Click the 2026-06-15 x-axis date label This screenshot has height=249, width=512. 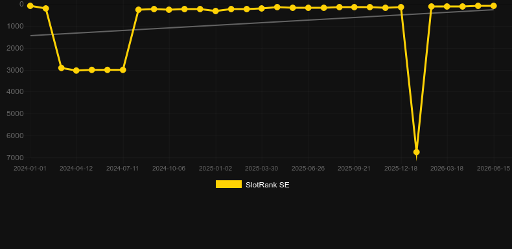(493, 169)
